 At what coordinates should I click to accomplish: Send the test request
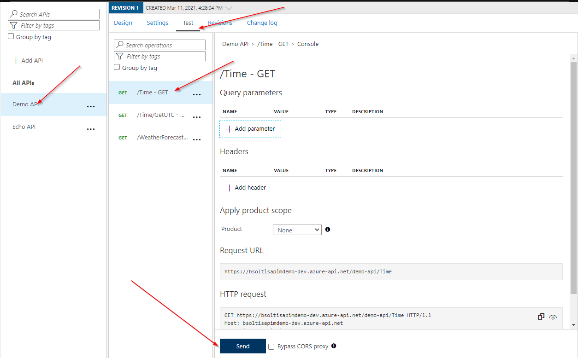(242, 346)
